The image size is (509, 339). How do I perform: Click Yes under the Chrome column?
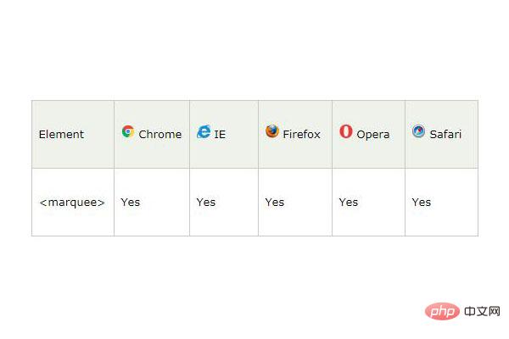coord(130,203)
